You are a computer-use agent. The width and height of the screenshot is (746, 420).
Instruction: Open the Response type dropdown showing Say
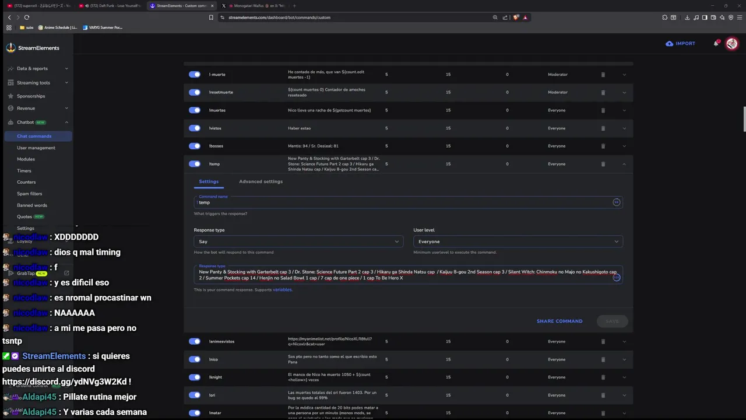point(298,242)
